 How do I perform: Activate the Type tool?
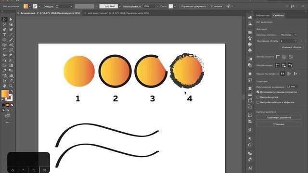(x=4, y=35)
